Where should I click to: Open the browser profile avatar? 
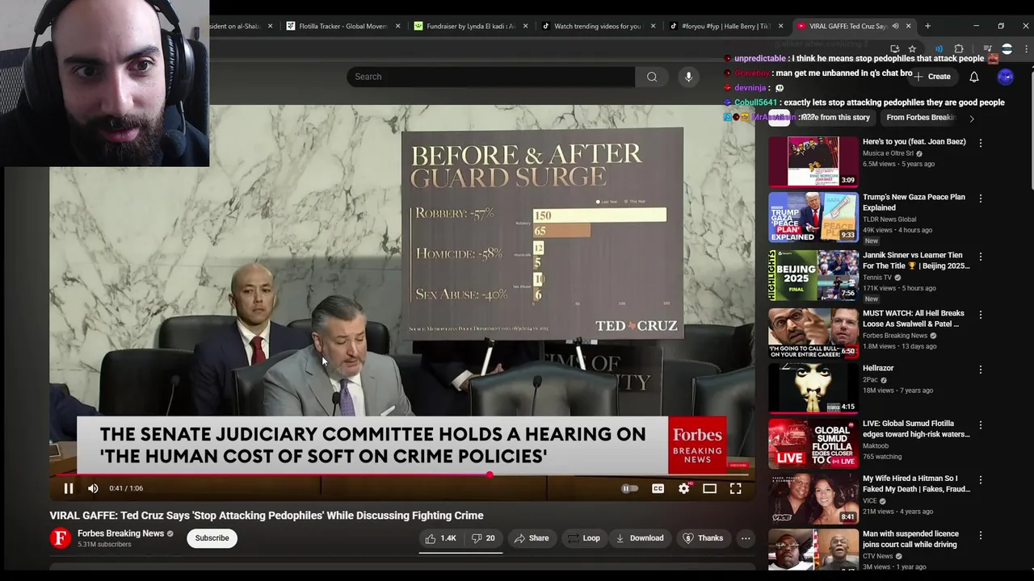pyautogui.click(x=1007, y=48)
